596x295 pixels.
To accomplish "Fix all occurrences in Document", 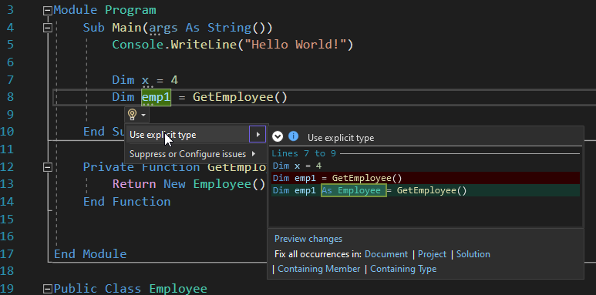I will tap(386, 254).
